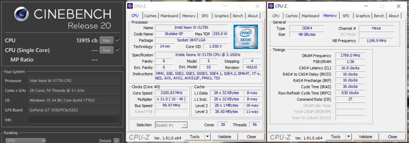Click the left CPU-Z title bar app icon

[x=130, y=6]
